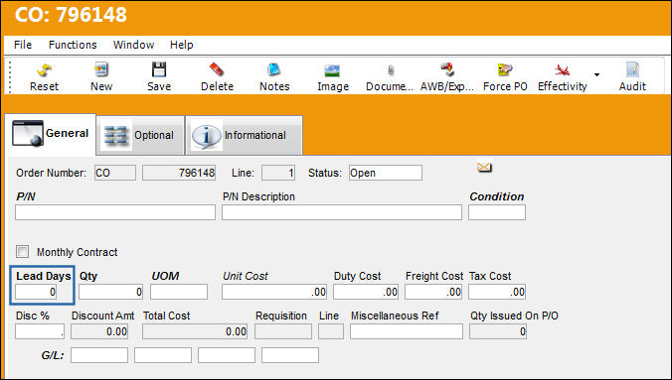Switch to the General tab
Screen dimensions: 672x380
click(x=50, y=134)
